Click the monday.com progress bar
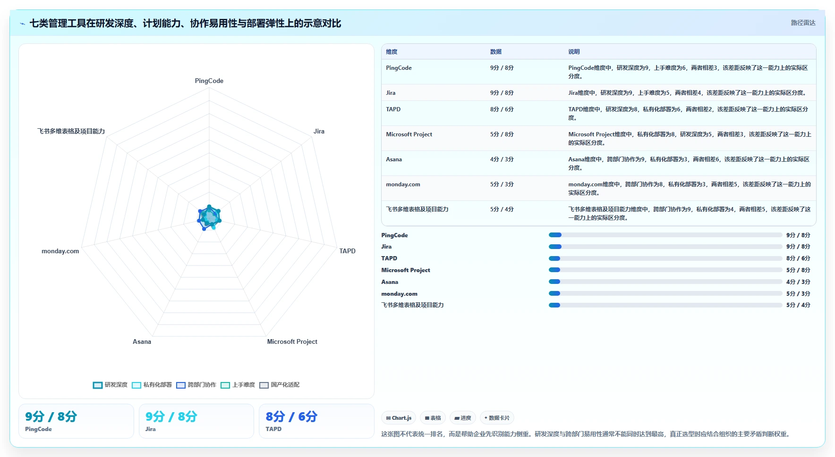Viewport: 835px width, 457px height. pyautogui.click(x=665, y=293)
